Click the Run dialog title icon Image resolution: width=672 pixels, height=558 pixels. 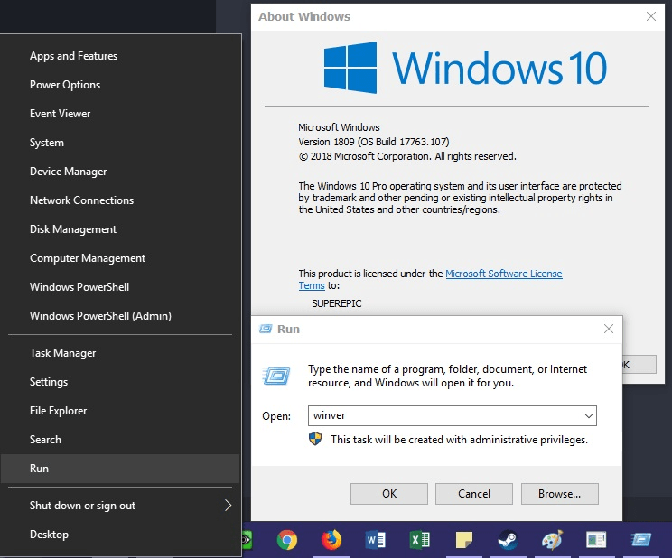click(x=266, y=329)
